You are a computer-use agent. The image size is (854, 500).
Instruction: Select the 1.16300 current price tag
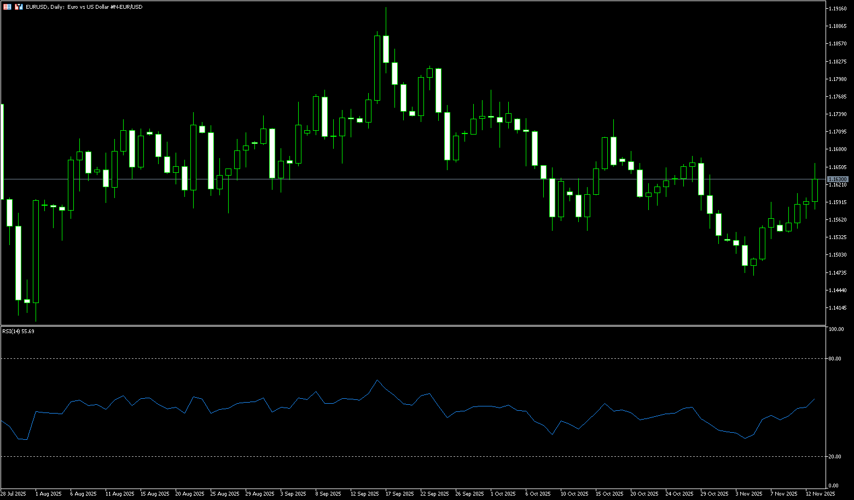[838, 179]
